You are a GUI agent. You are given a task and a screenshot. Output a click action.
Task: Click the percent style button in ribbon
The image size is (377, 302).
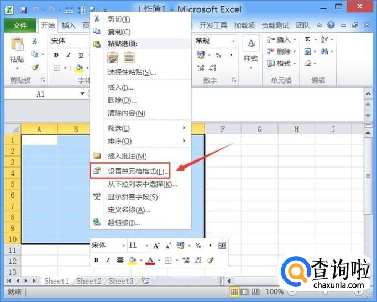[x=218, y=55]
